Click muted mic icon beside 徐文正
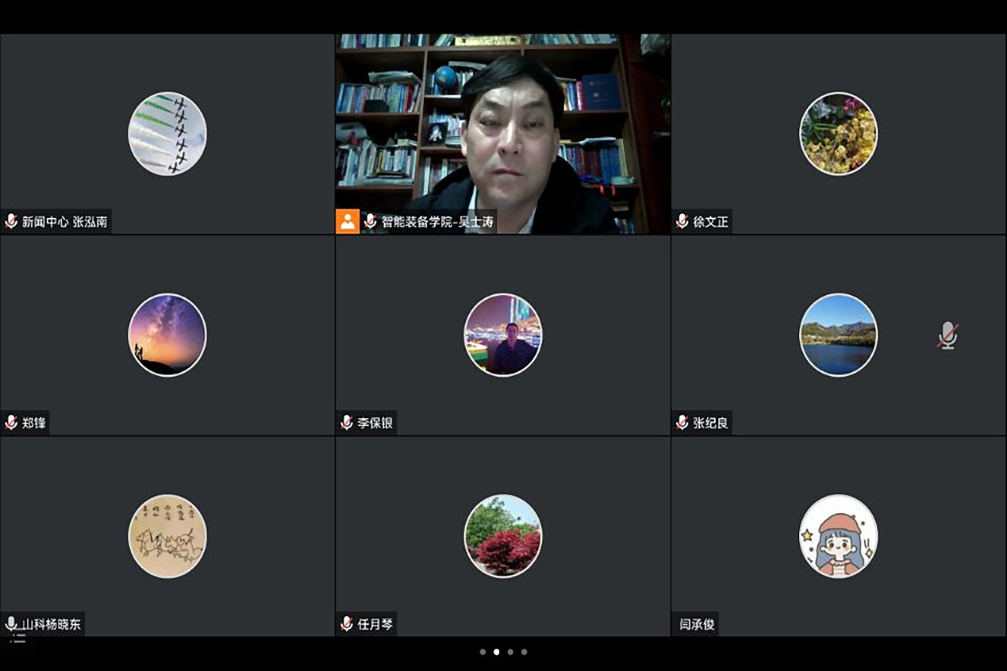The image size is (1007, 671). click(x=682, y=221)
